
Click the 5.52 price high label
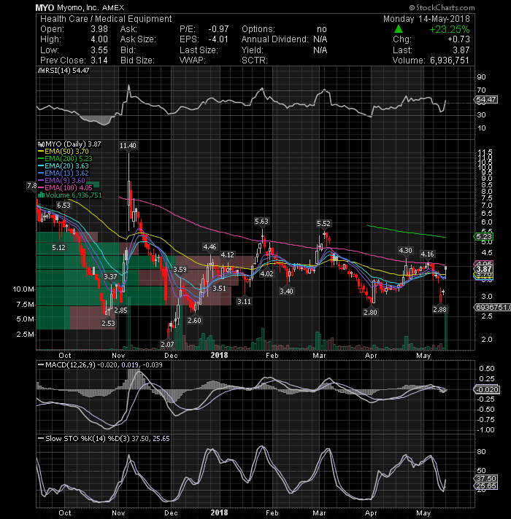click(323, 224)
